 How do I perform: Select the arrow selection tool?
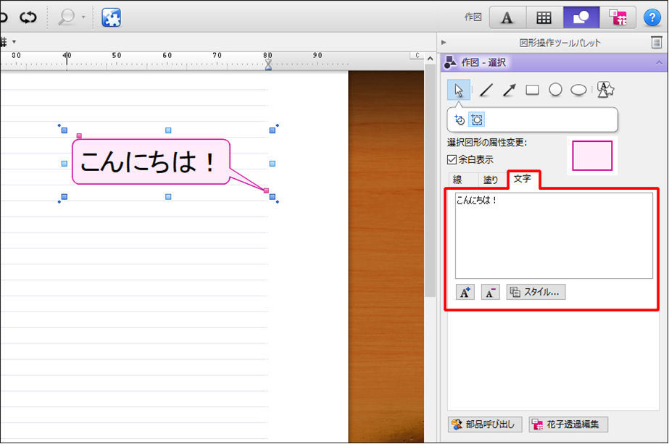coord(458,90)
